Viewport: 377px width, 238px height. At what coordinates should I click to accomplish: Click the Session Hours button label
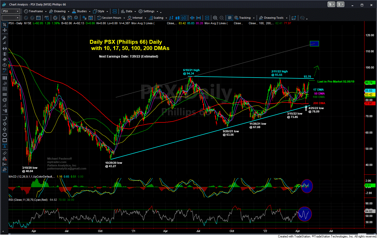tap(112, 18)
